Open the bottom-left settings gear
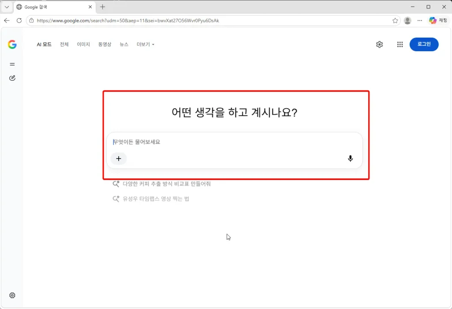 click(x=12, y=295)
